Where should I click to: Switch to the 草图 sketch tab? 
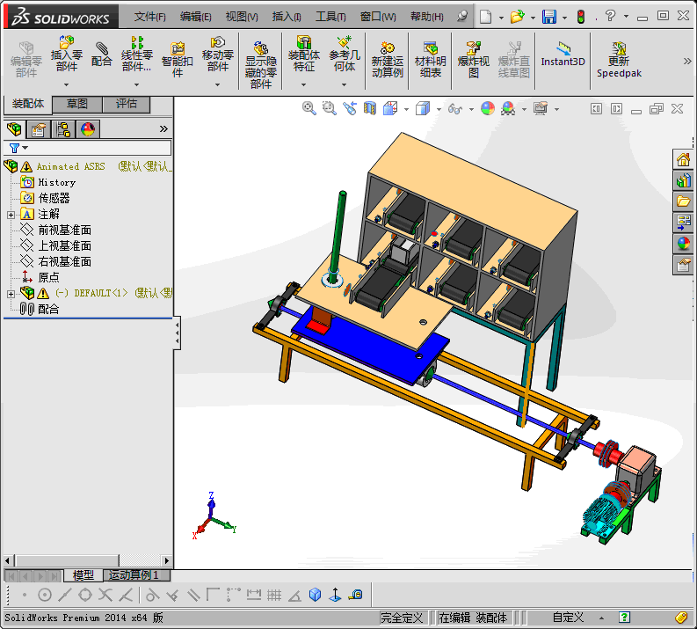[x=76, y=104]
